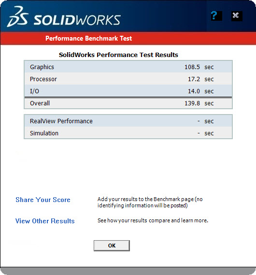The image size is (256, 275).
Task: Click the SolidWorks Performance Test Results heading
Action: point(118,55)
